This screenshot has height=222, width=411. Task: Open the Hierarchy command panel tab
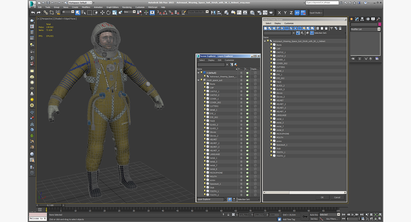point(362,19)
